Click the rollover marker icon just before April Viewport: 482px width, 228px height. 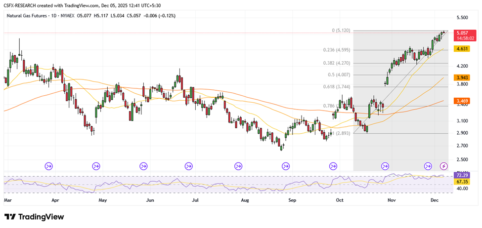[x=48, y=166]
